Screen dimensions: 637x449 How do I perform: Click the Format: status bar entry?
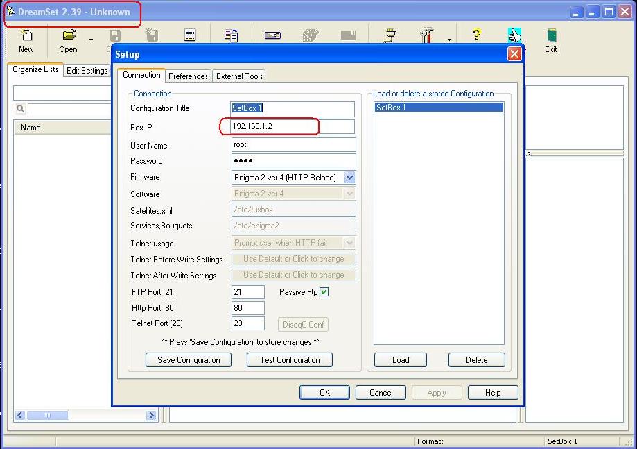[430, 441]
